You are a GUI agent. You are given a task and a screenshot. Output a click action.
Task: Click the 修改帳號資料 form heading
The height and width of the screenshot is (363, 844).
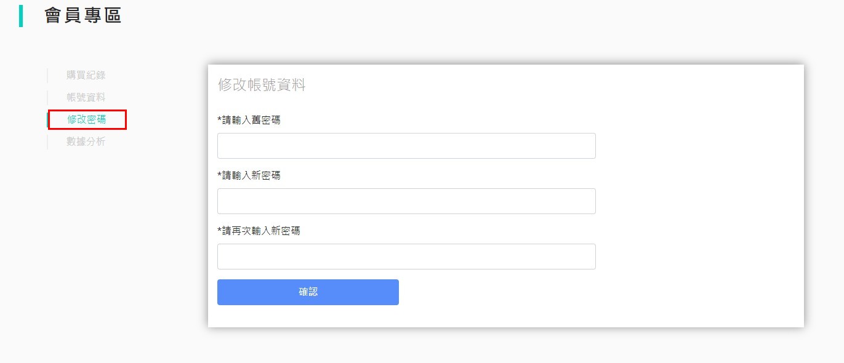[262, 85]
